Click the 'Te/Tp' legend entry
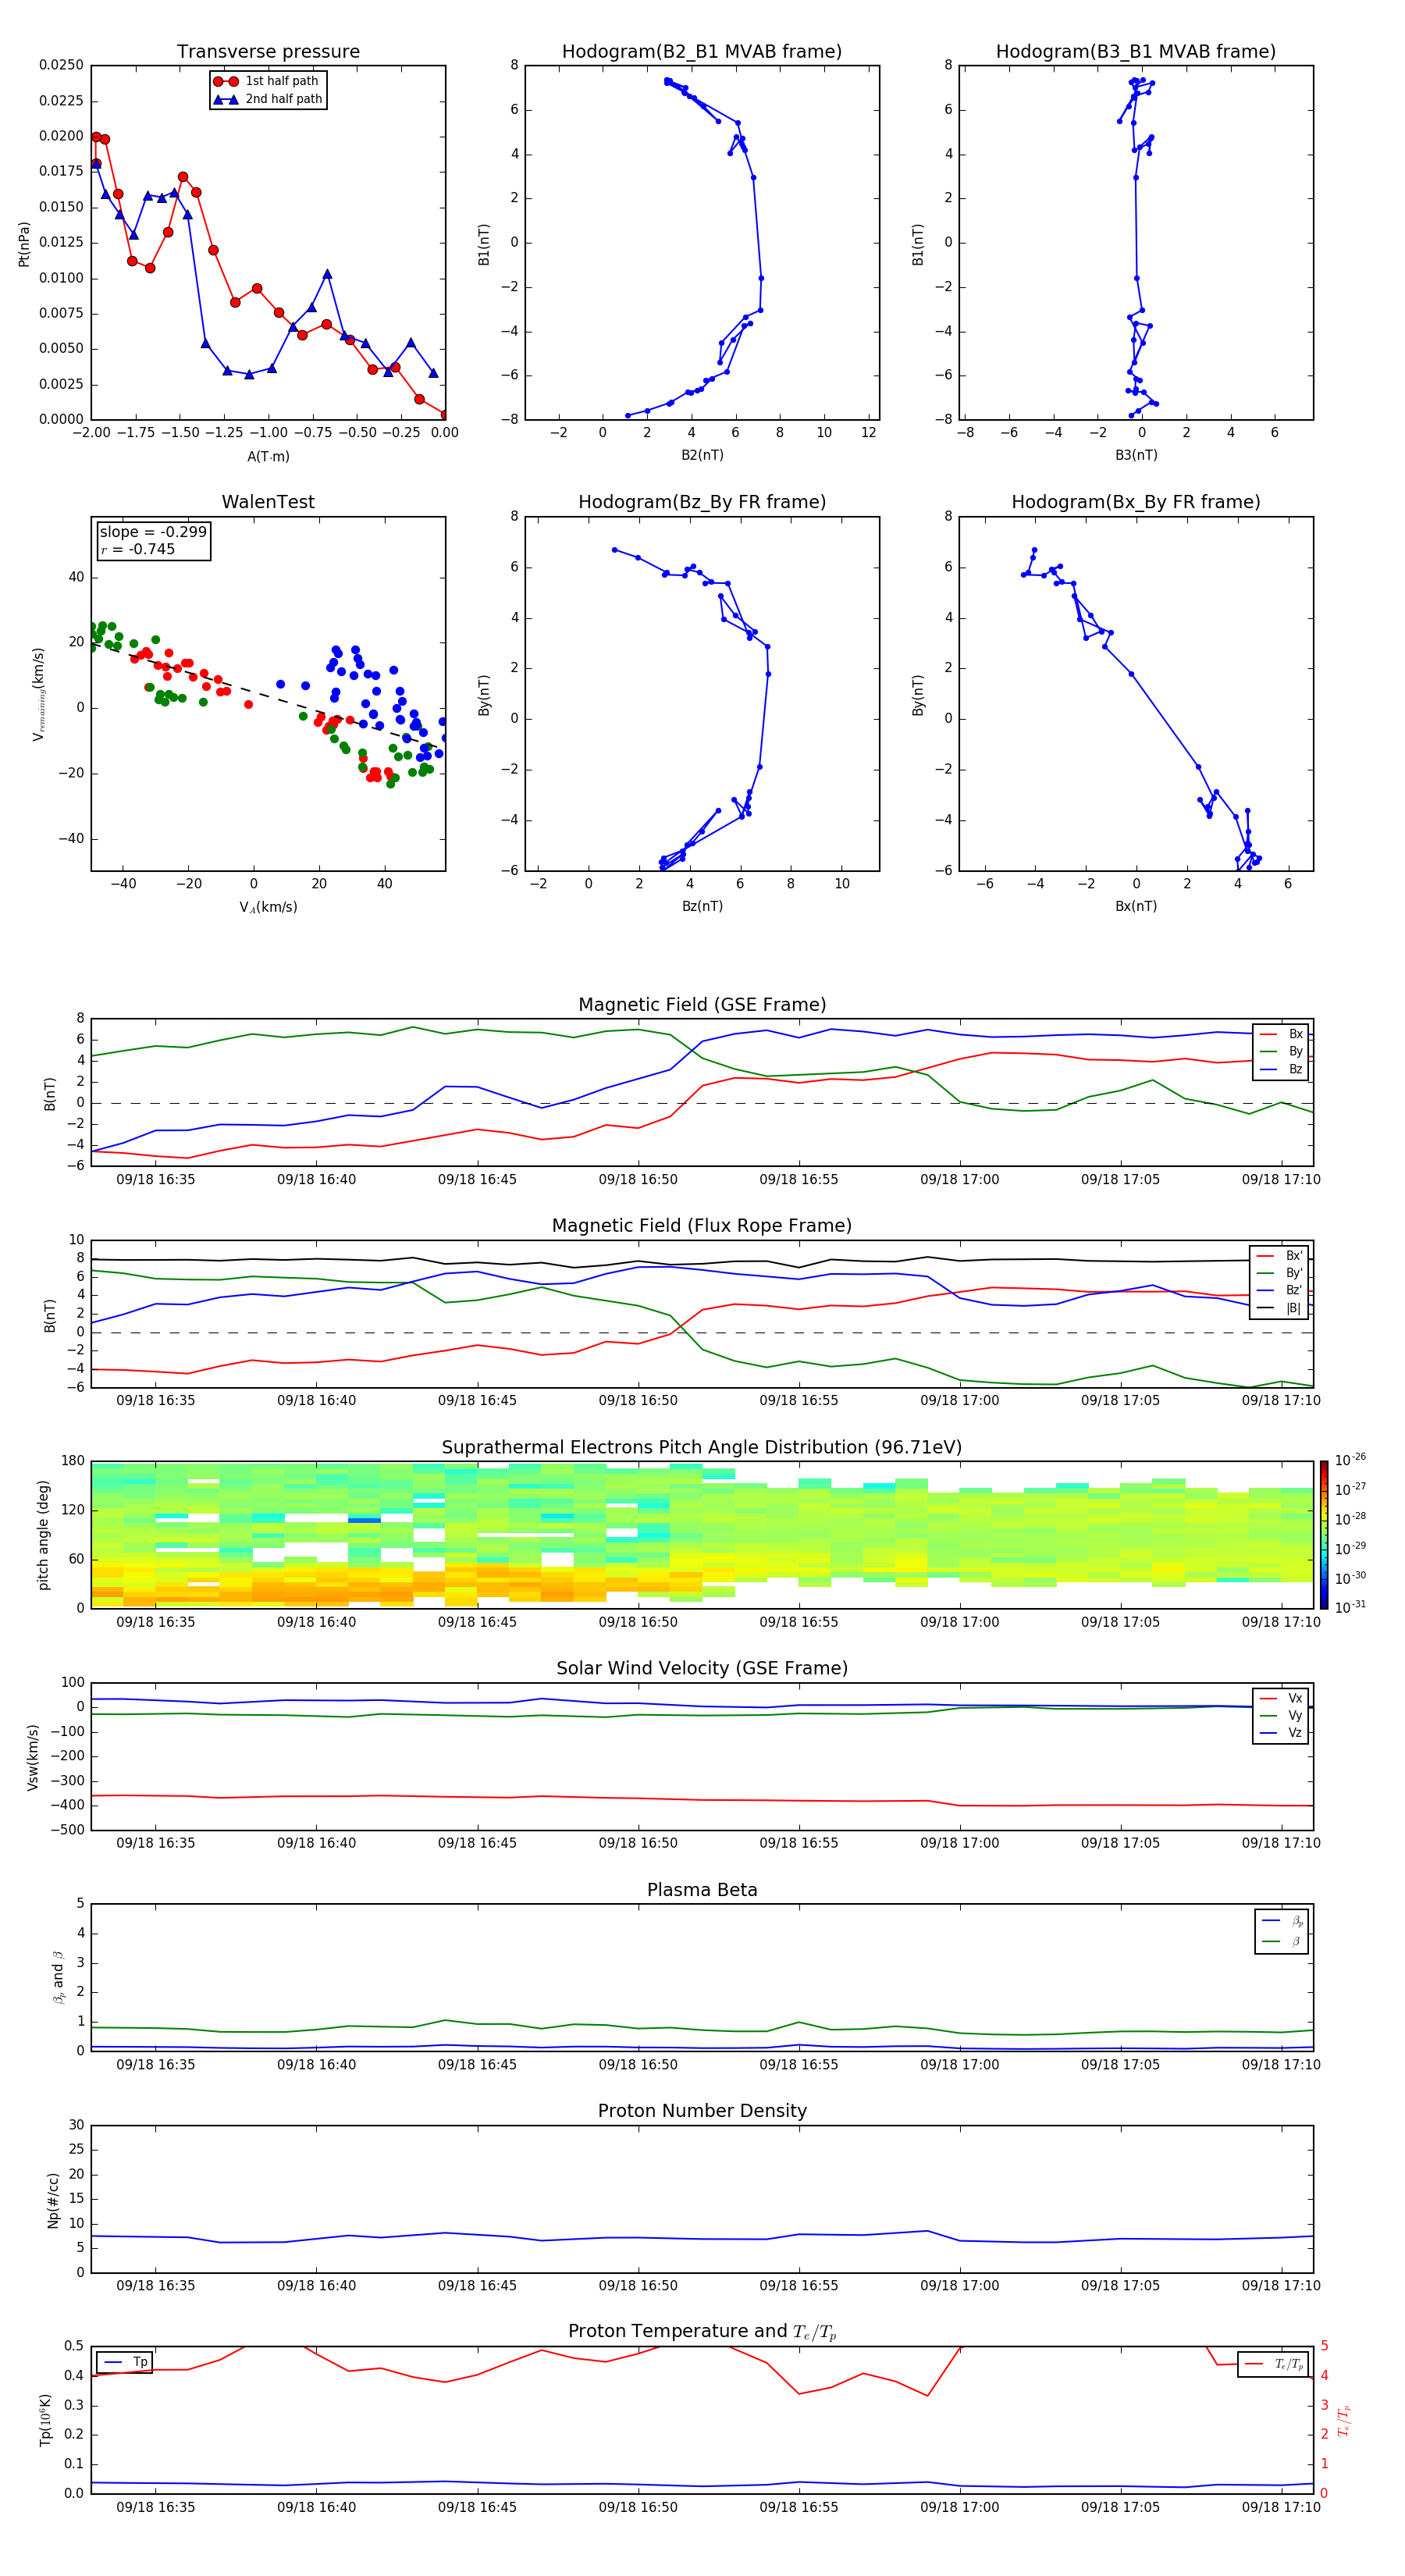1405x2576 pixels. [x=1274, y=2364]
